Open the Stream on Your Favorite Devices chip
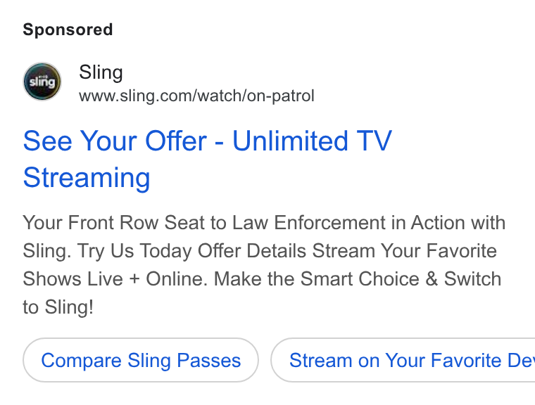 pos(403,360)
